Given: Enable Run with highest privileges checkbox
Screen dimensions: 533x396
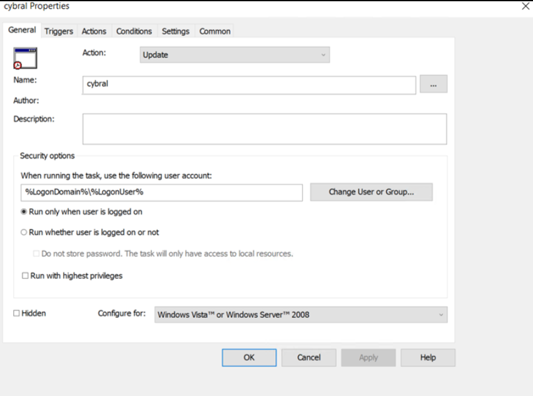Looking at the screenshot, I should point(26,276).
